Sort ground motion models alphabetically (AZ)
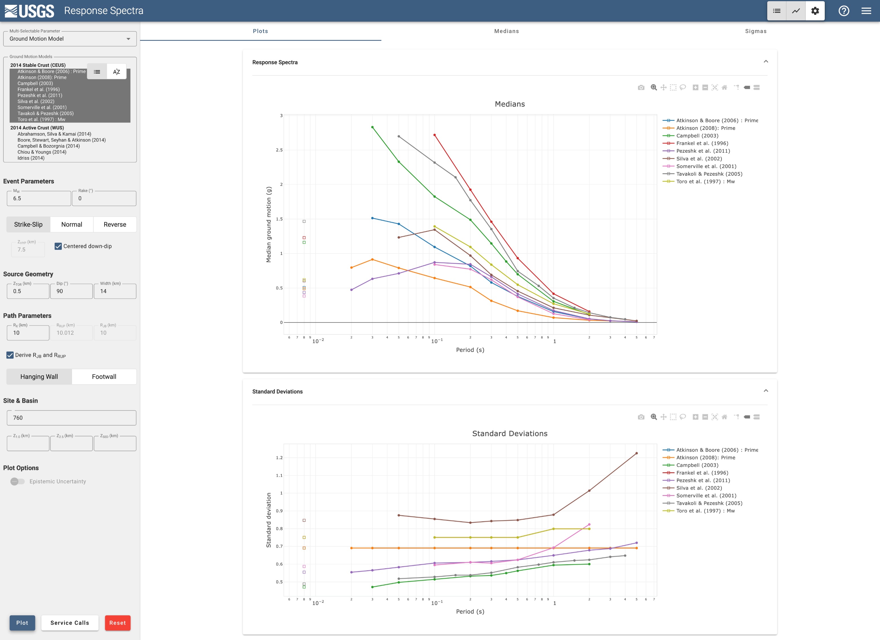The width and height of the screenshot is (880, 640). pyautogui.click(x=116, y=72)
